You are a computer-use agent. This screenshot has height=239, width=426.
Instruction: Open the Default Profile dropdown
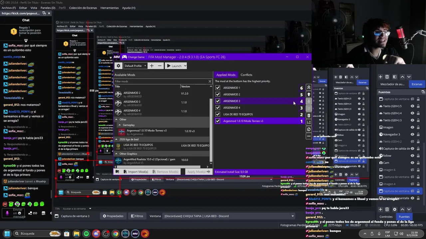(x=135, y=66)
